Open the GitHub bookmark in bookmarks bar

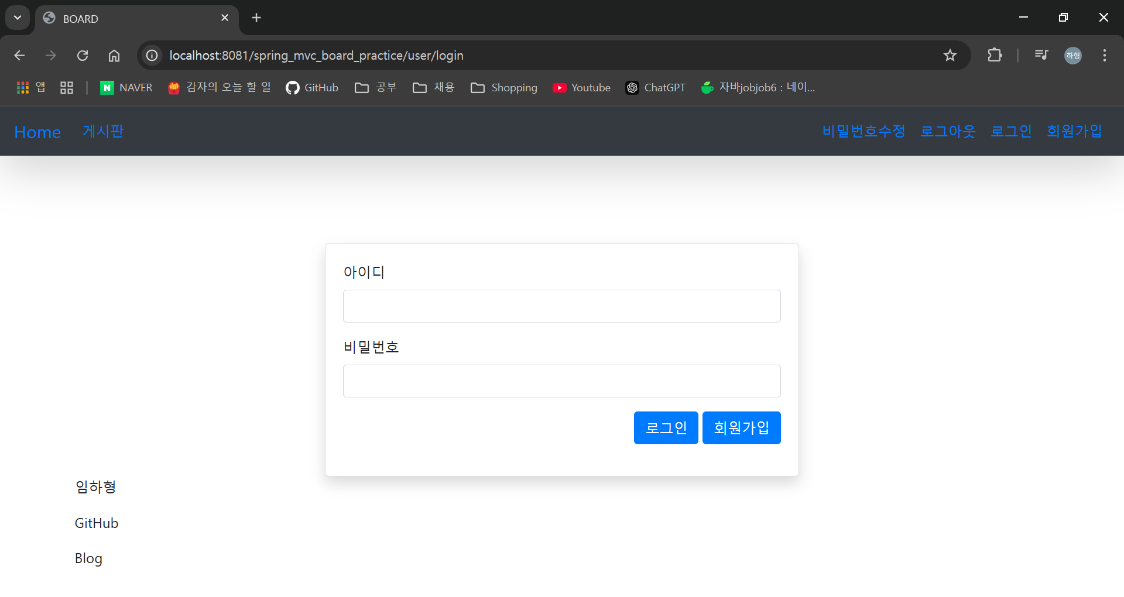pos(312,88)
